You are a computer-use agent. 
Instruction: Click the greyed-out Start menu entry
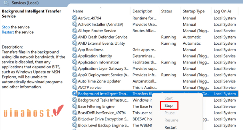(168, 98)
